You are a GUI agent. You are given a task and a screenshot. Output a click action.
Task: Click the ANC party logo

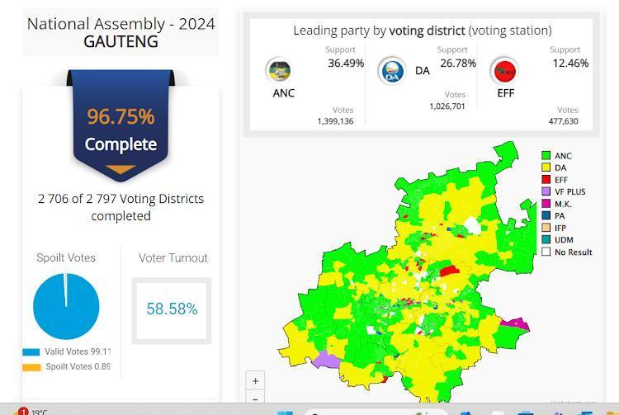(278, 70)
